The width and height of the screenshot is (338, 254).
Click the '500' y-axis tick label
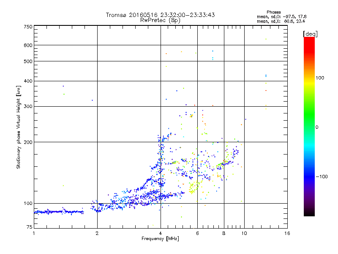coord(28,61)
